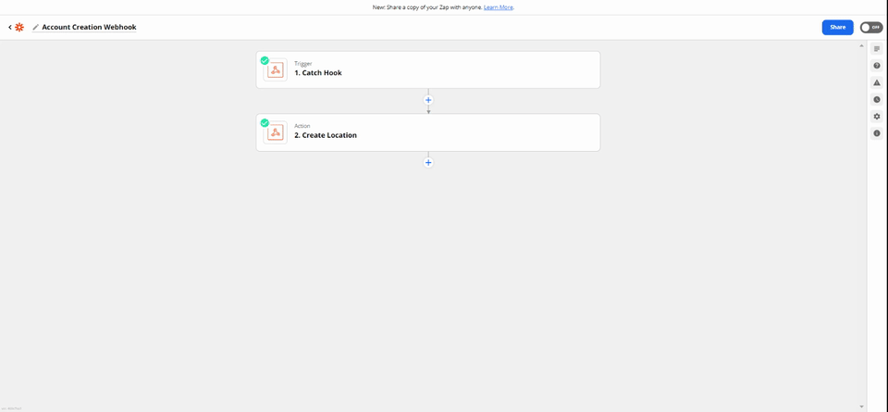Click the scrollbar down arrow at bottom right
Viewport: 888px width, 412px height.
(862, 407)
